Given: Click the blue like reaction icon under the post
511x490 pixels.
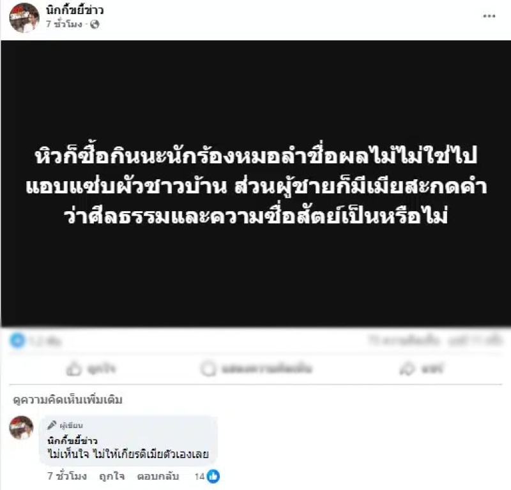Looking at the screenshot, I should tap(17, 340).
